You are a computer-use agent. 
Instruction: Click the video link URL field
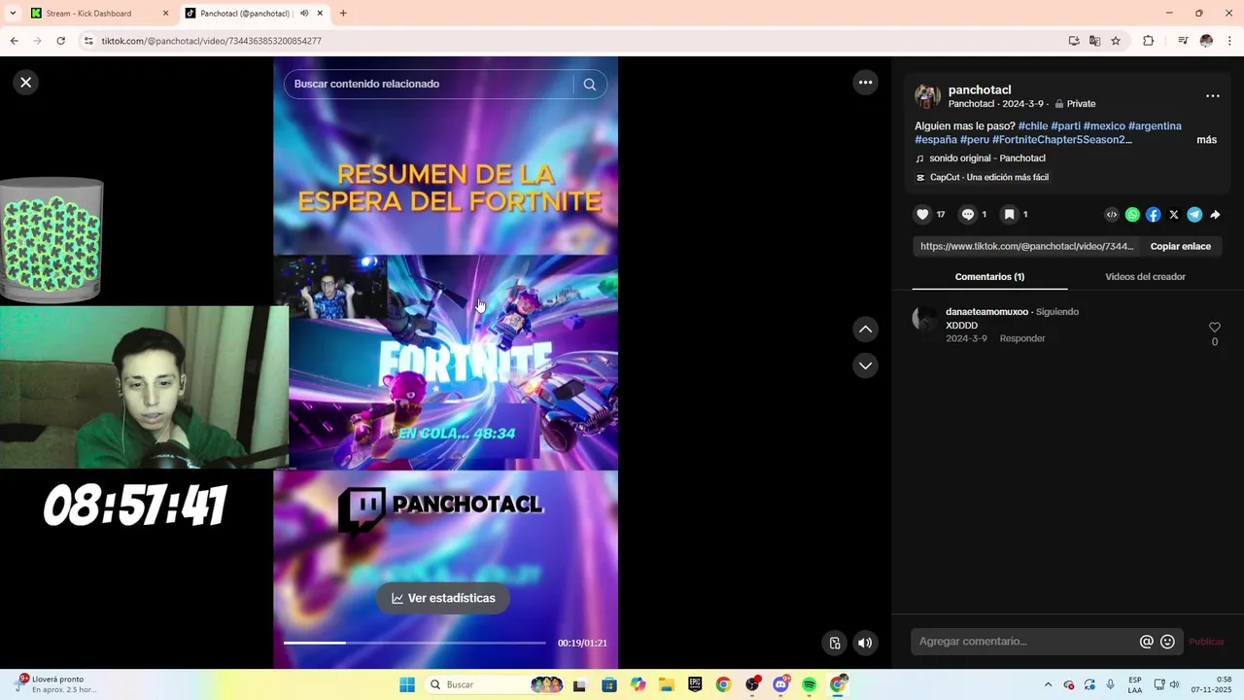pos(1026,246)
